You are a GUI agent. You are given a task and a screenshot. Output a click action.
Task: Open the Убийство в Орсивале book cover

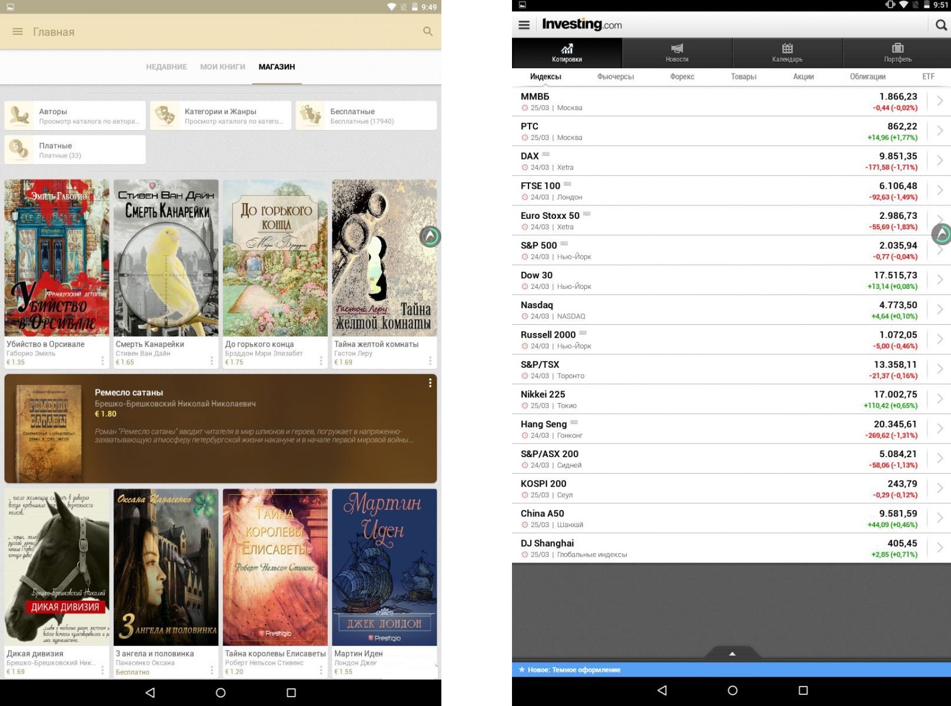coord(57,258)
